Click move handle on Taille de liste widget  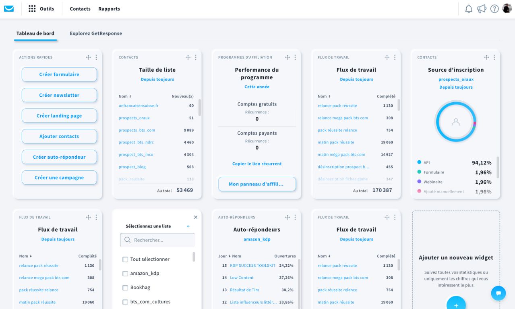(188, 57)
